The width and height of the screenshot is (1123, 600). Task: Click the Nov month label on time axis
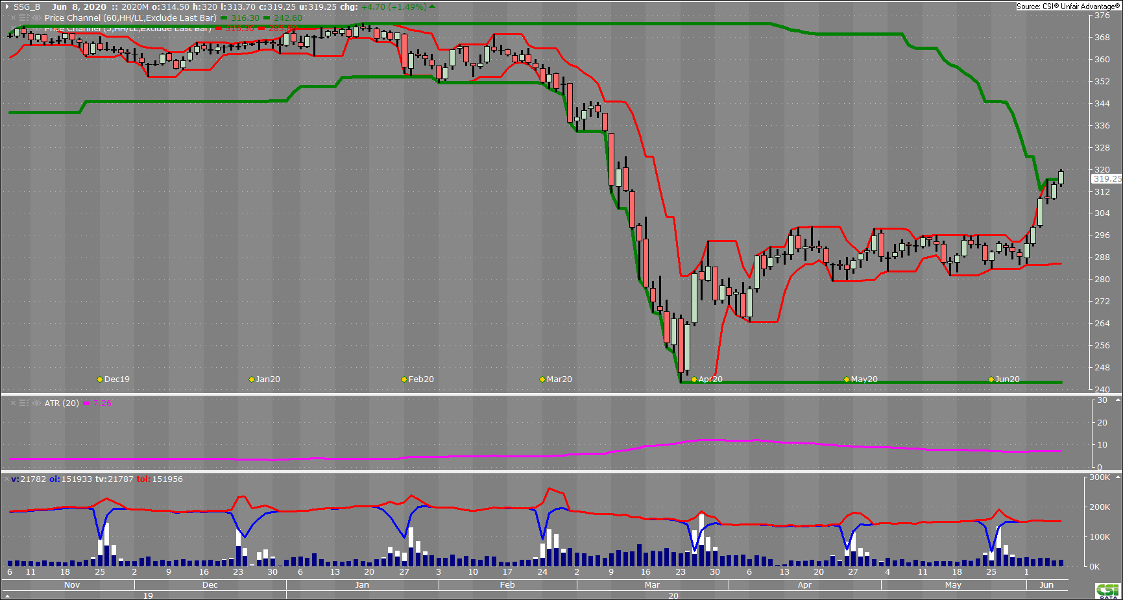tap(72, 585)
